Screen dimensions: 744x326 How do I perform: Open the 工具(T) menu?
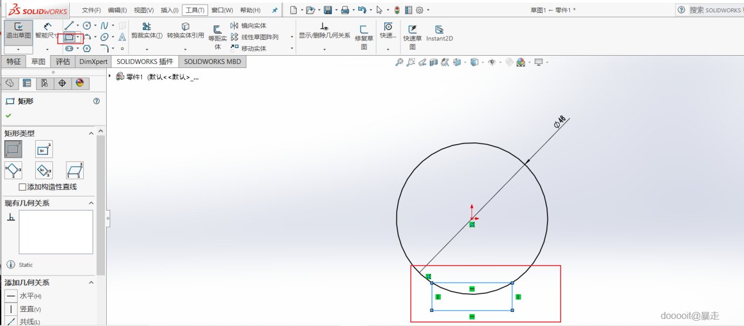pos(194,10)
